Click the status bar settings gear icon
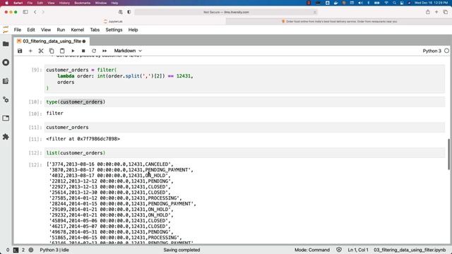 [31, 250]
